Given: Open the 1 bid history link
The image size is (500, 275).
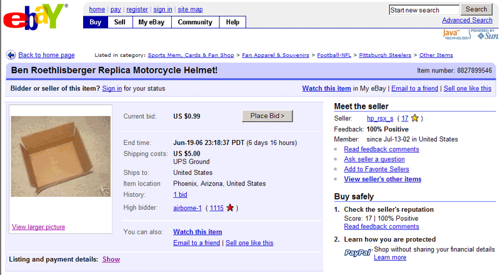Looking at the screenshot, I should pos(180,194).
